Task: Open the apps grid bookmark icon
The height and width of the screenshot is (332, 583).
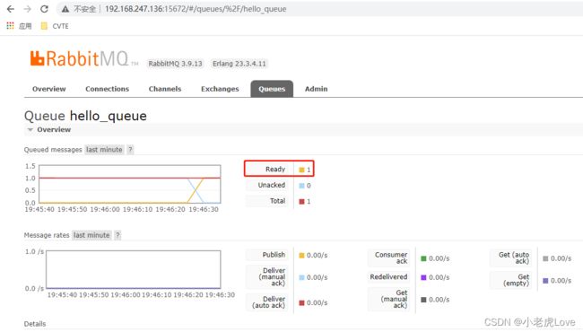Action: (10, 26)
